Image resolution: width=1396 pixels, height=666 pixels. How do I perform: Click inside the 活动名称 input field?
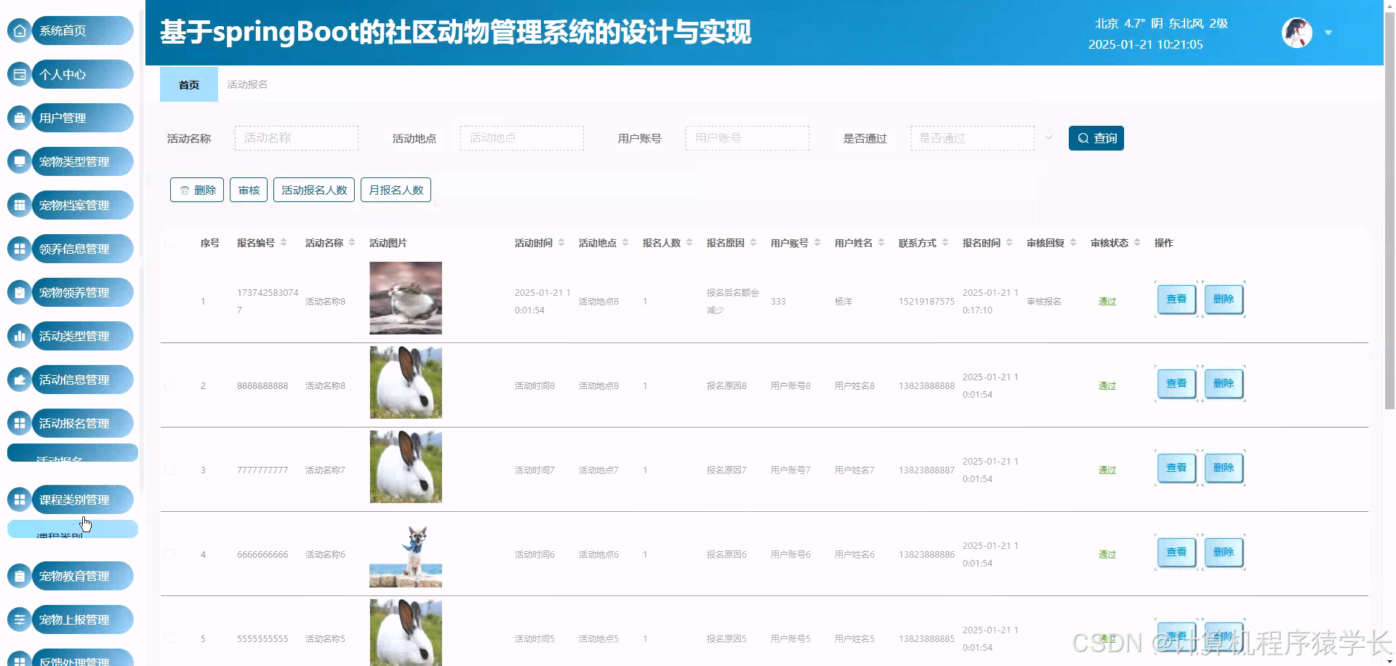click(x=296, y=137)
